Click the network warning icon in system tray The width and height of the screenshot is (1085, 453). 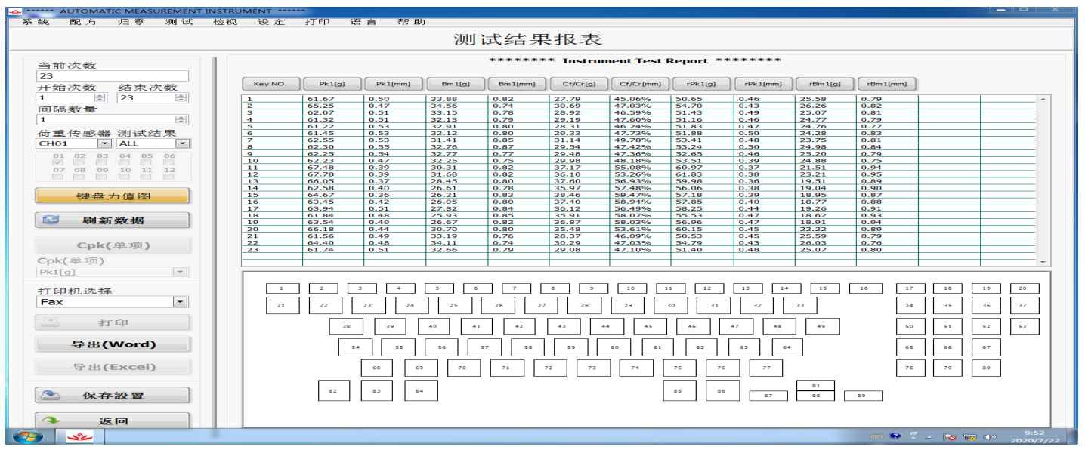(970, 437)
